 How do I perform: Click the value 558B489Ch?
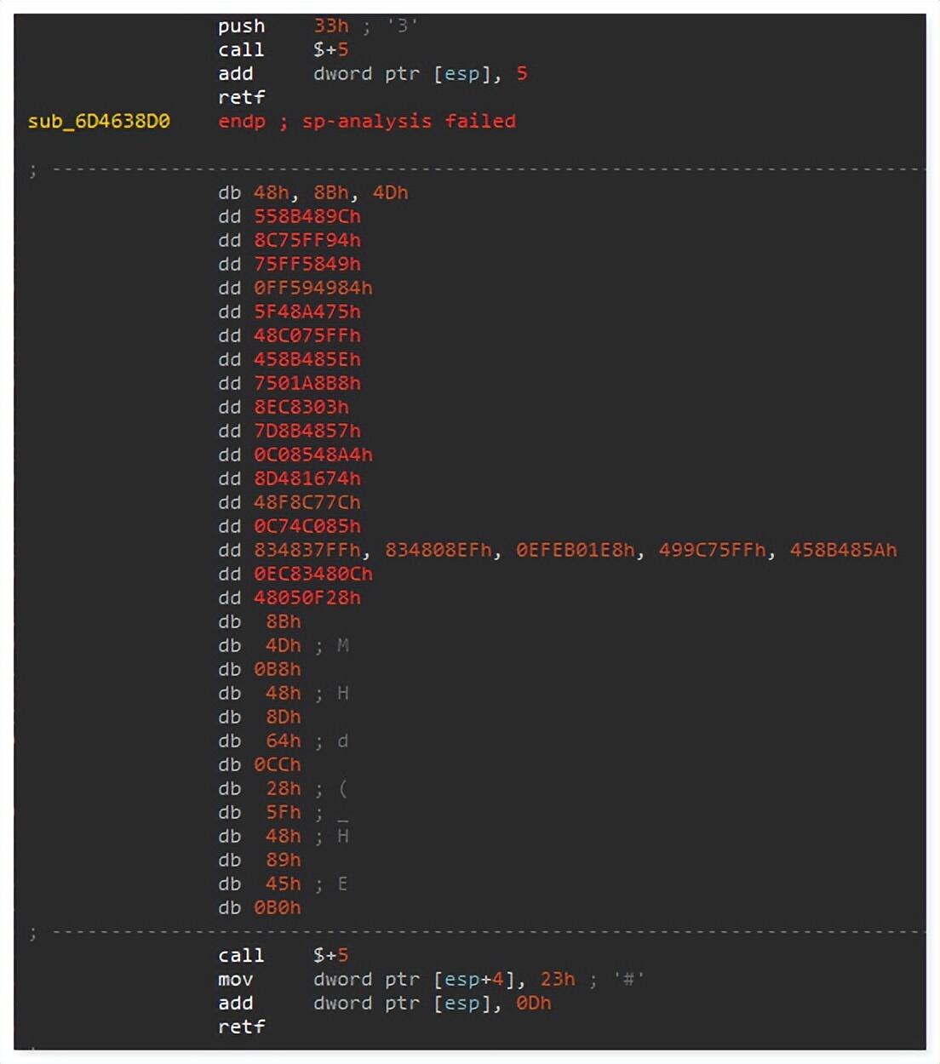[x=307, y=217]
